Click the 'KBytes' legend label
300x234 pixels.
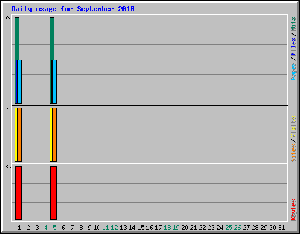point(294,210)
